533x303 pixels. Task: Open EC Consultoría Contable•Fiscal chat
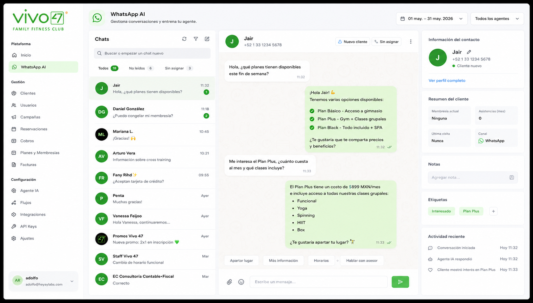tap(152, 280)
